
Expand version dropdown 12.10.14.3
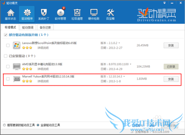coord(124,76)
